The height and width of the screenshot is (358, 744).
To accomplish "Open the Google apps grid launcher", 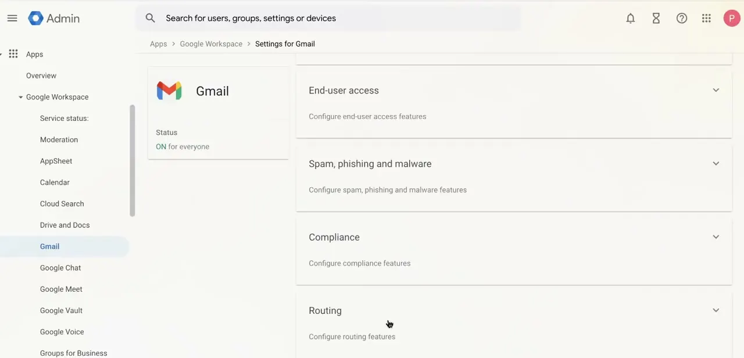I will [706, 19].
